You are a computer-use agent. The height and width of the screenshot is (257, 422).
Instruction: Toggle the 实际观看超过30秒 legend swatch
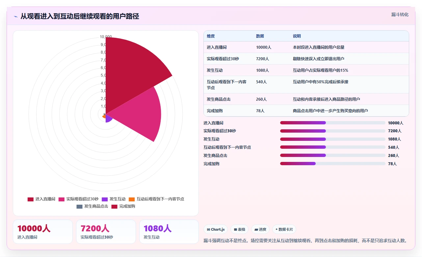tap(62, 199)
